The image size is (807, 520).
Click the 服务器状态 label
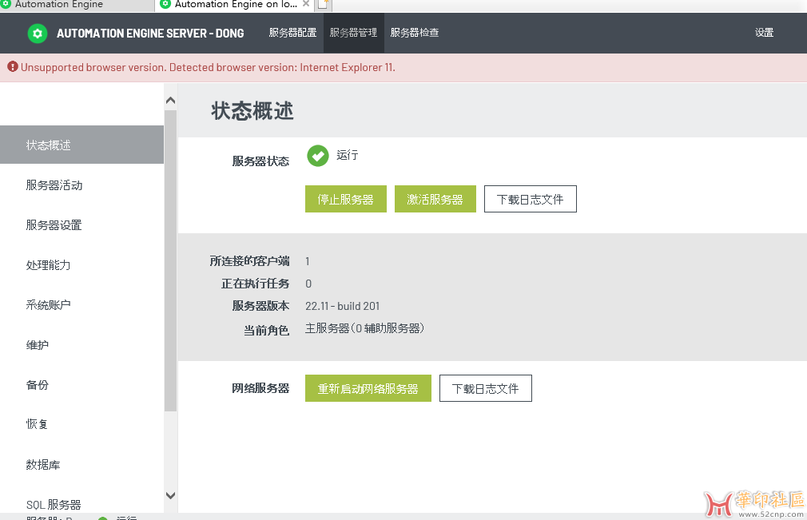260,161
